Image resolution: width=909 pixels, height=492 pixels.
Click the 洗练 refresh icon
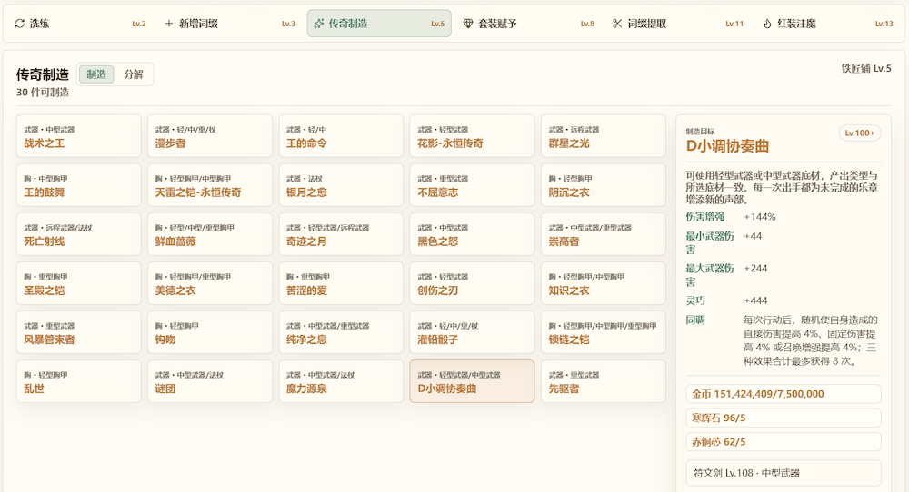20,24
